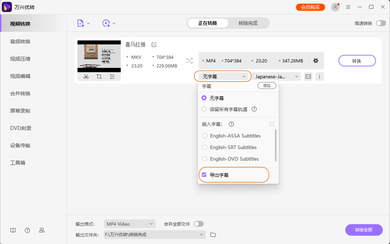Click the 转换全部 button
Image resolution: width=390 pixels, height=244 pixels.
pos(364,230)
